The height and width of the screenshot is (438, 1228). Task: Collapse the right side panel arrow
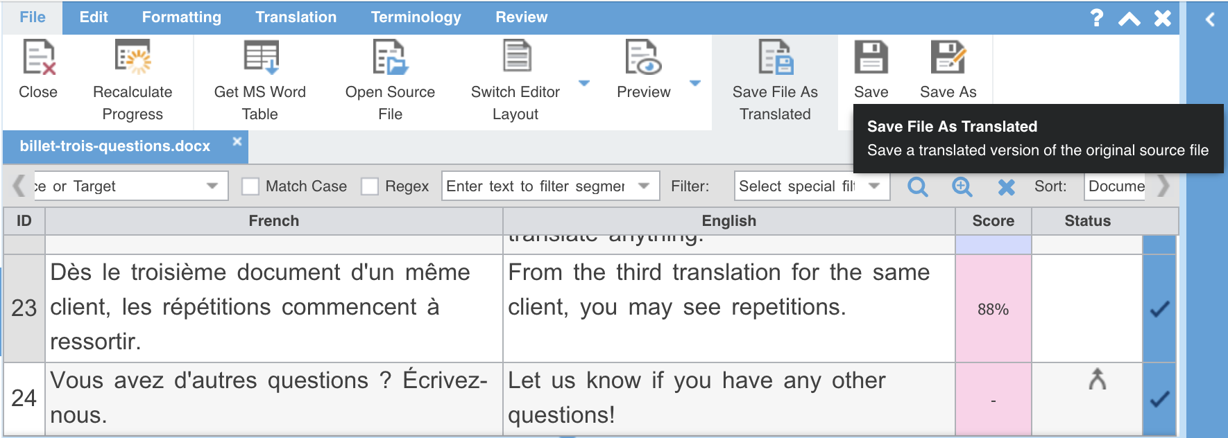pos(1210,19)
